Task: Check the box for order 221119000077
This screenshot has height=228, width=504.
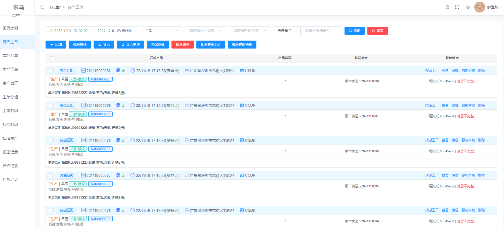Action: pyautogui.click(x=51, y=175)
